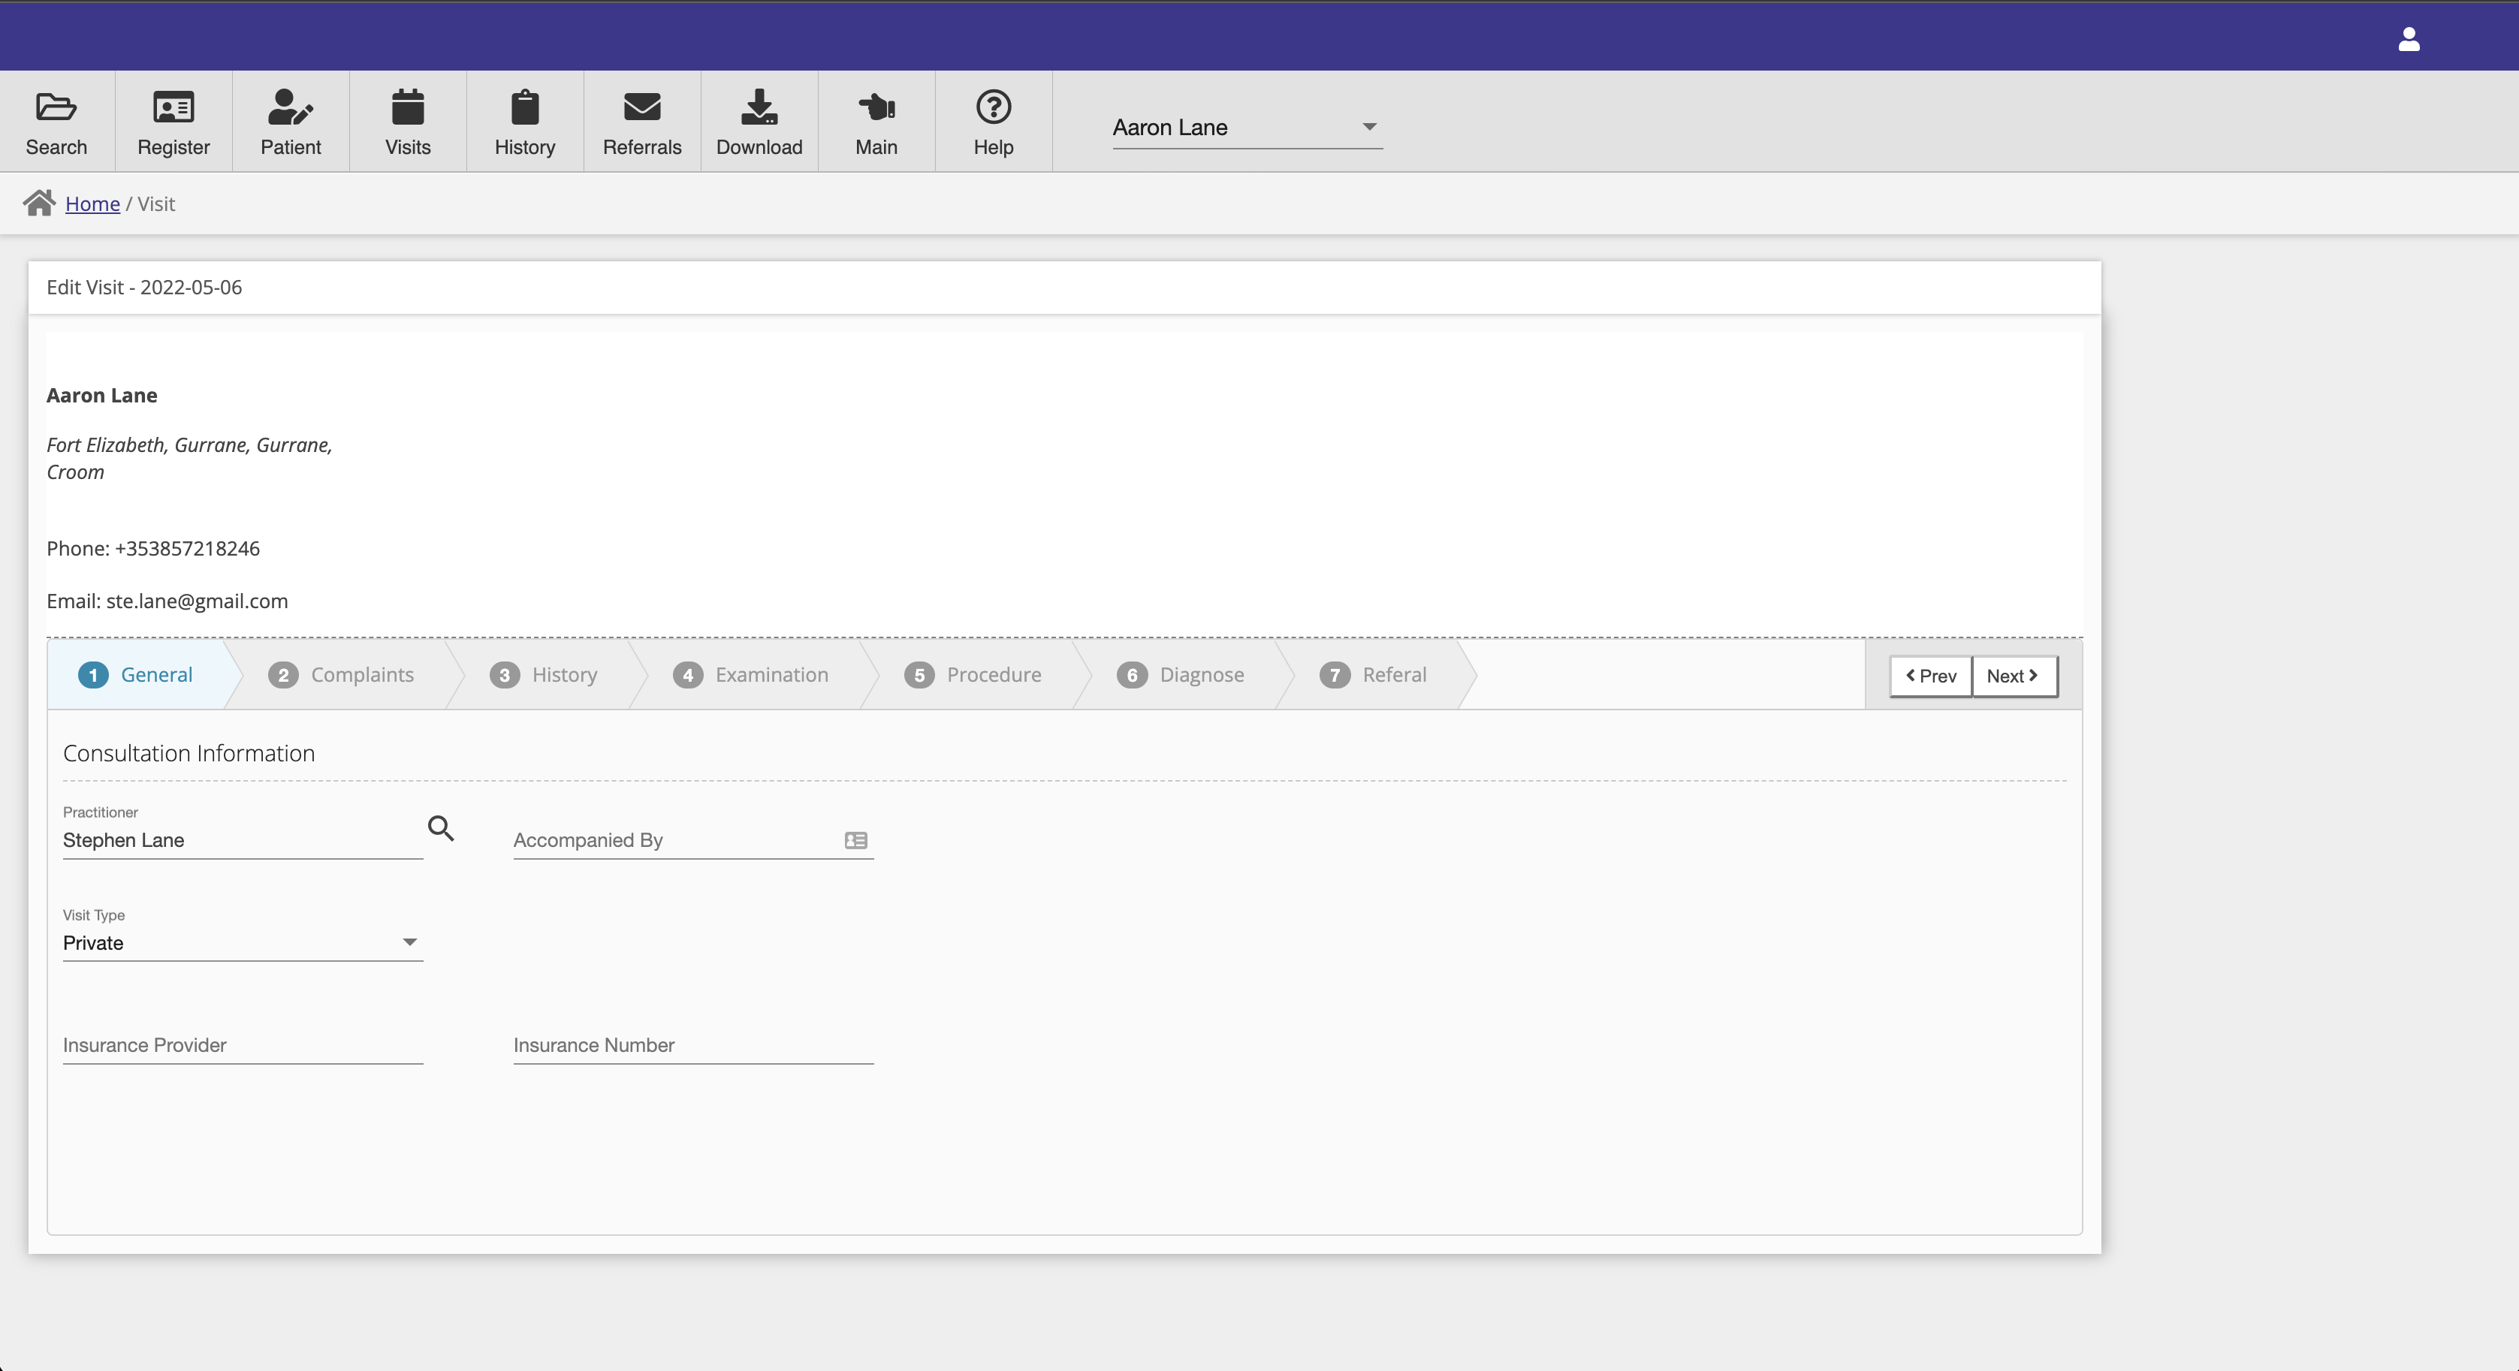Search practitioner with magnifier icon
The width and height of the screenshot is (2519, 1371).
click(x=441, y=828)
